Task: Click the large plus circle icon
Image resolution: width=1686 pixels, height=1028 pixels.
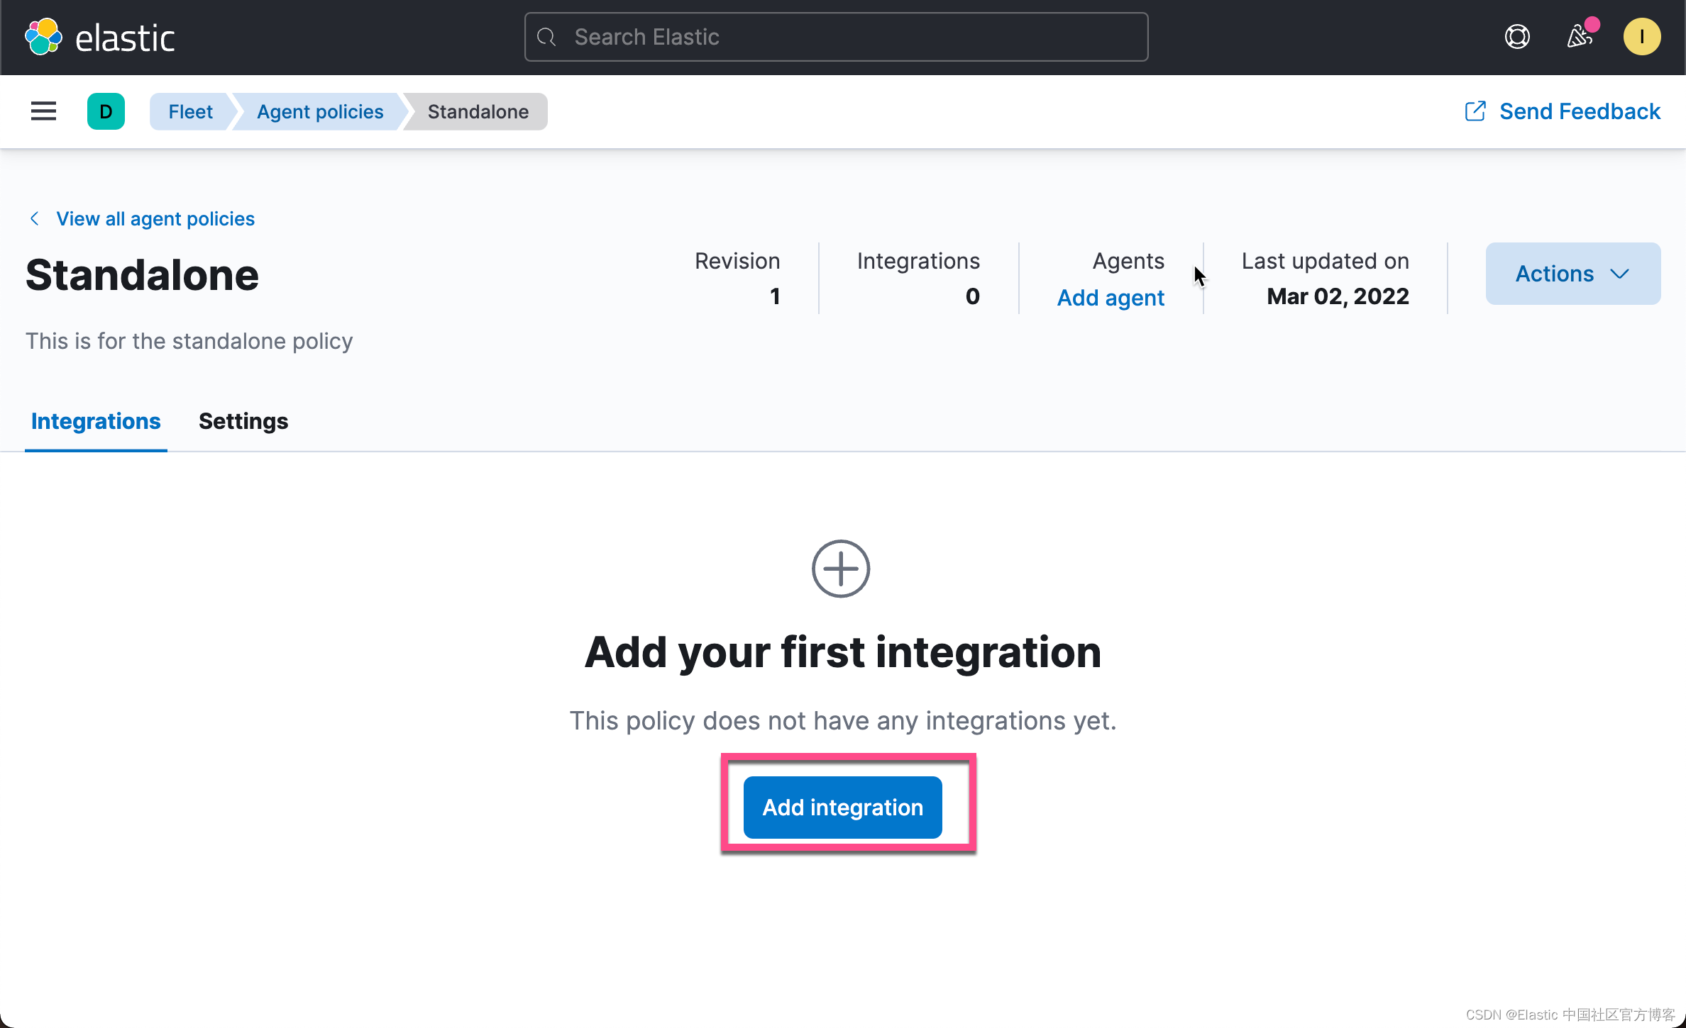Action: click(841, 569)
